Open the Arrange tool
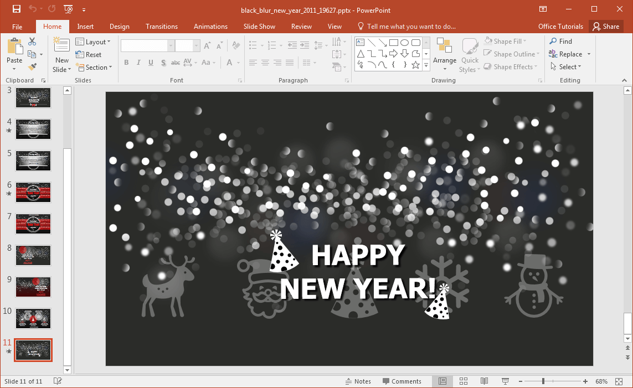 445,54
